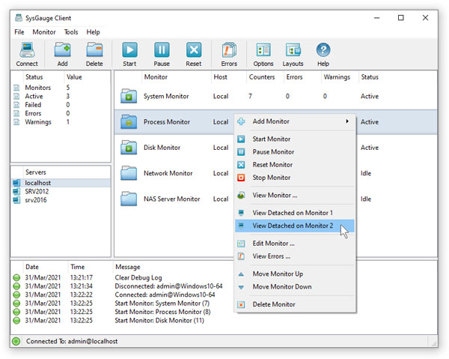This screenshot has height=359, width=449.
Task: Click the Message column header in log
Action: tap(128, 267)
